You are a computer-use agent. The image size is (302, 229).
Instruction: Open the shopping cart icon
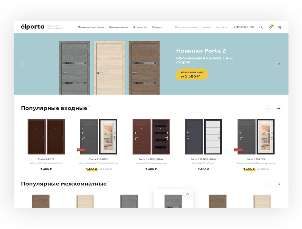pyautogui.click(x=280, y=27)
